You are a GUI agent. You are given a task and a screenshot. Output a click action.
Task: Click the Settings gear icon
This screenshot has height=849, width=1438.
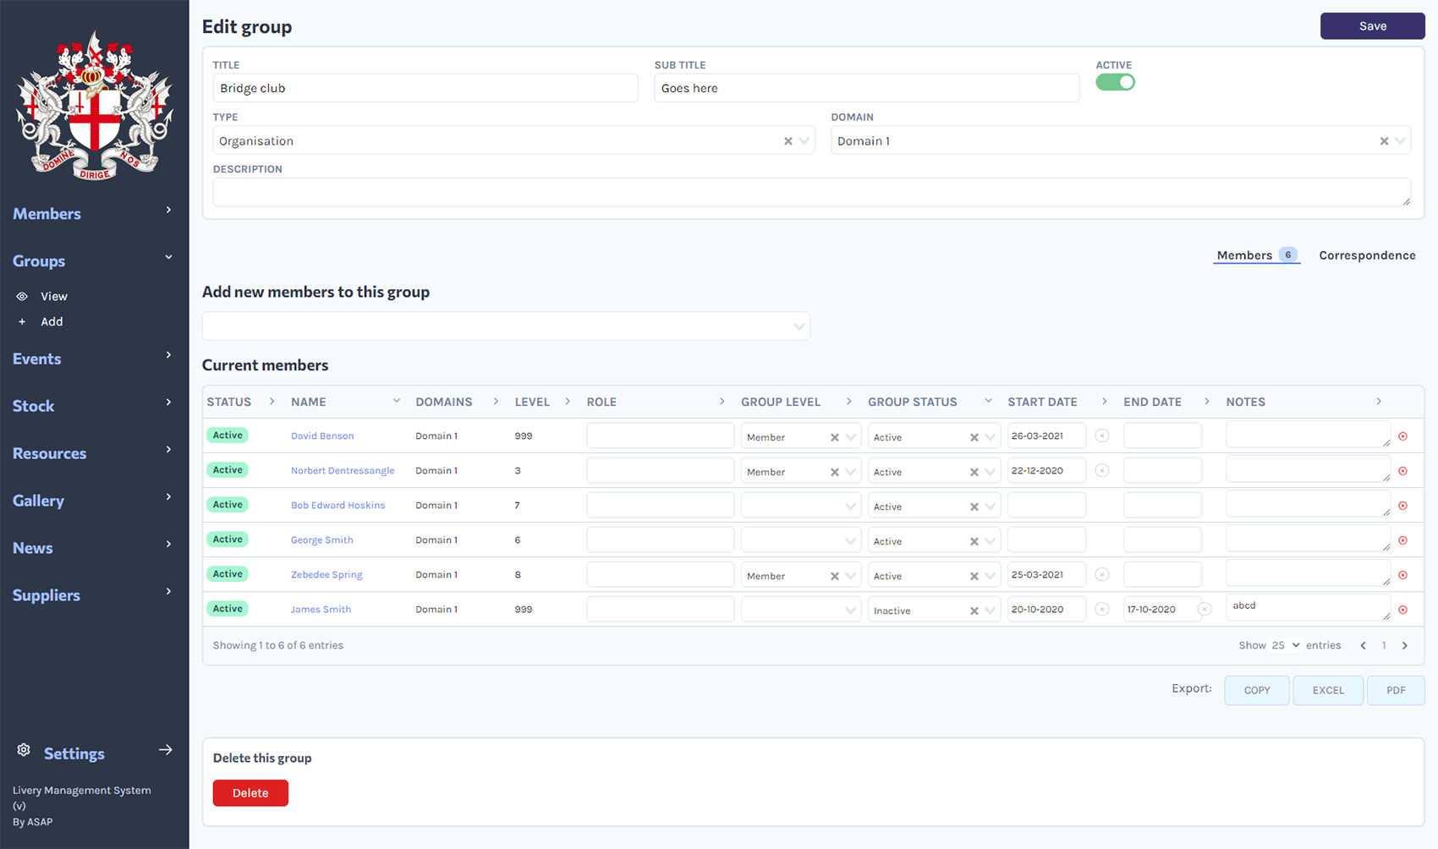pyautogui.click(x=24, y=751)
